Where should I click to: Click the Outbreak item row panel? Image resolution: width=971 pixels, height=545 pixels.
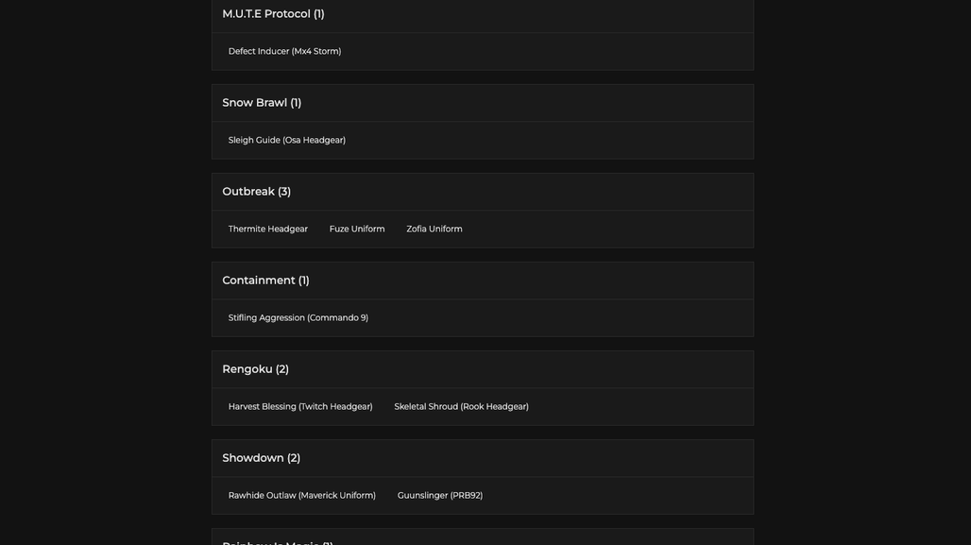[483, 230]
